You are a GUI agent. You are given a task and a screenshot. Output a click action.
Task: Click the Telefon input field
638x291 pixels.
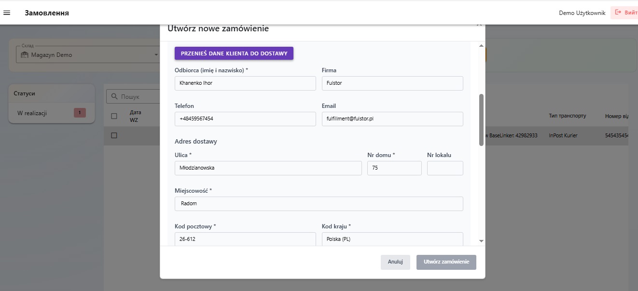tap(245, 119)
